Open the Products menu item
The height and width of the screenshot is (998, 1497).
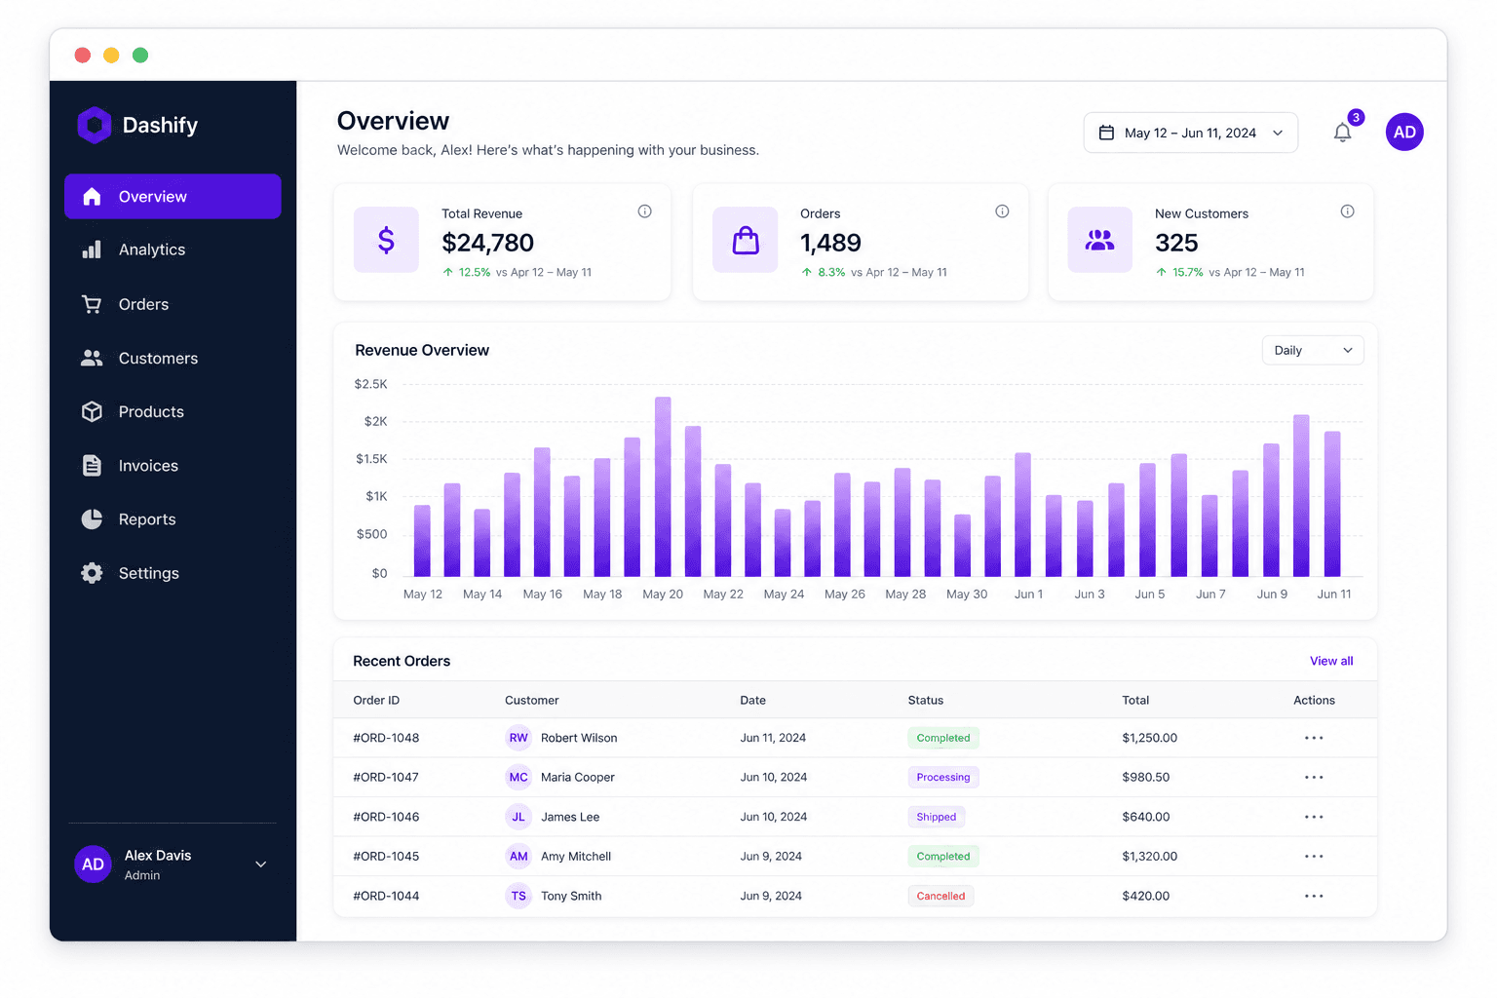click(x=173, y=411)
